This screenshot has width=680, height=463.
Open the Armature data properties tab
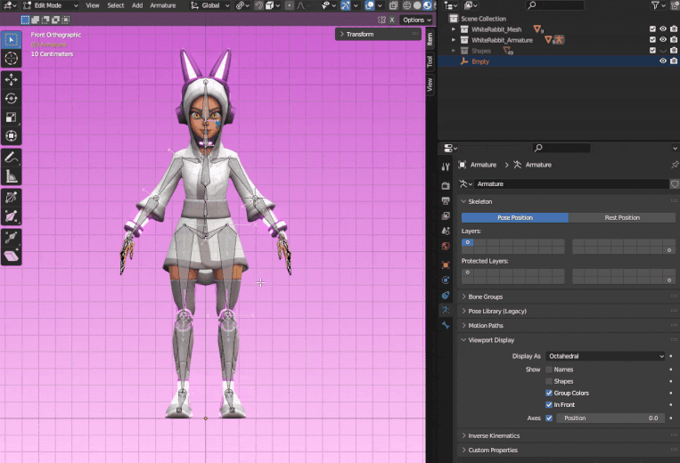click(x=446, y=310)
